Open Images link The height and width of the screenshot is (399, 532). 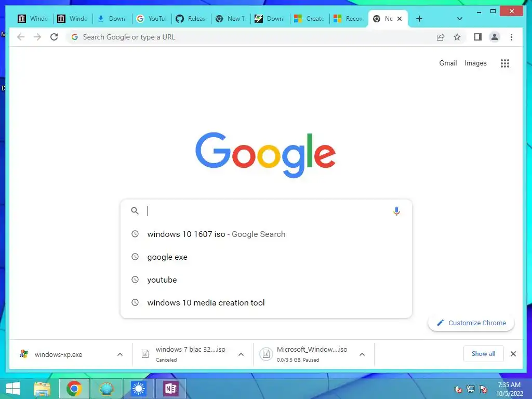coord(475,63)
